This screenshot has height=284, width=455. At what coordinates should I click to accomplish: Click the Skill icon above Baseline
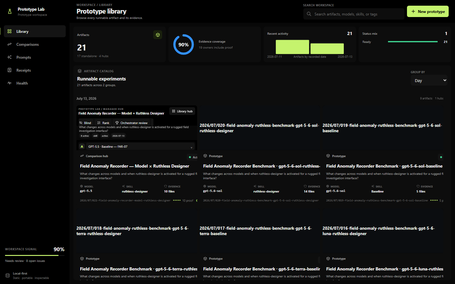(373, 186)
